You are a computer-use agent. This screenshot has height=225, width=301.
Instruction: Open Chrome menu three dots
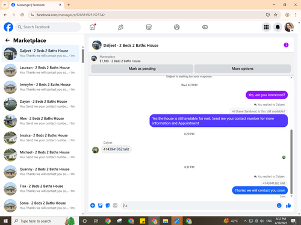(x=296, y=15)
